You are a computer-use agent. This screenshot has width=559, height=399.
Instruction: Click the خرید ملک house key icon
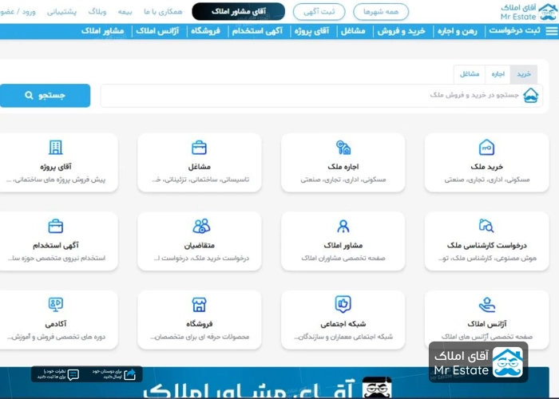[486, 147]
